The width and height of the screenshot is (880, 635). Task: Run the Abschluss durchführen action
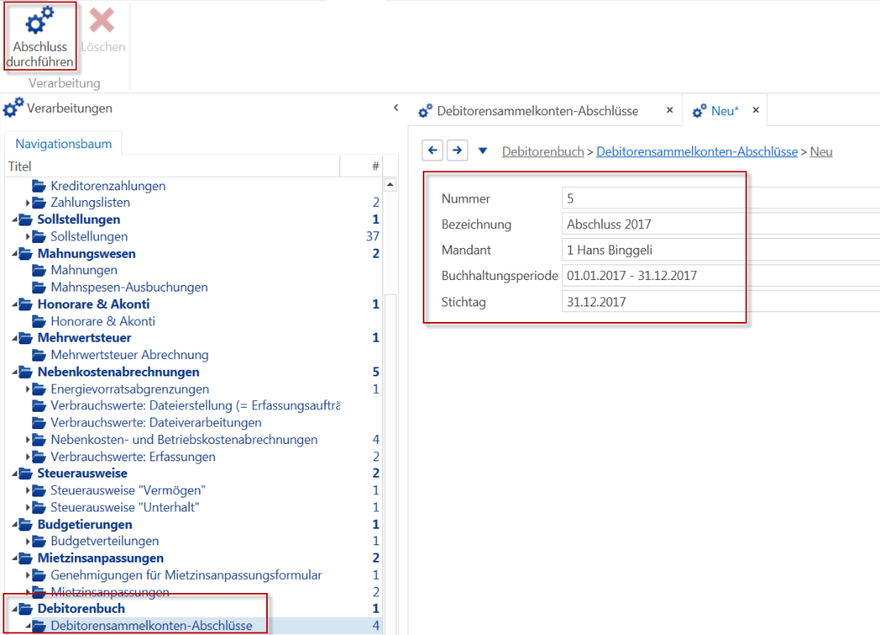coord(40,37)
